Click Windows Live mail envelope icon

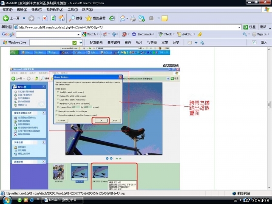point(190,42)
